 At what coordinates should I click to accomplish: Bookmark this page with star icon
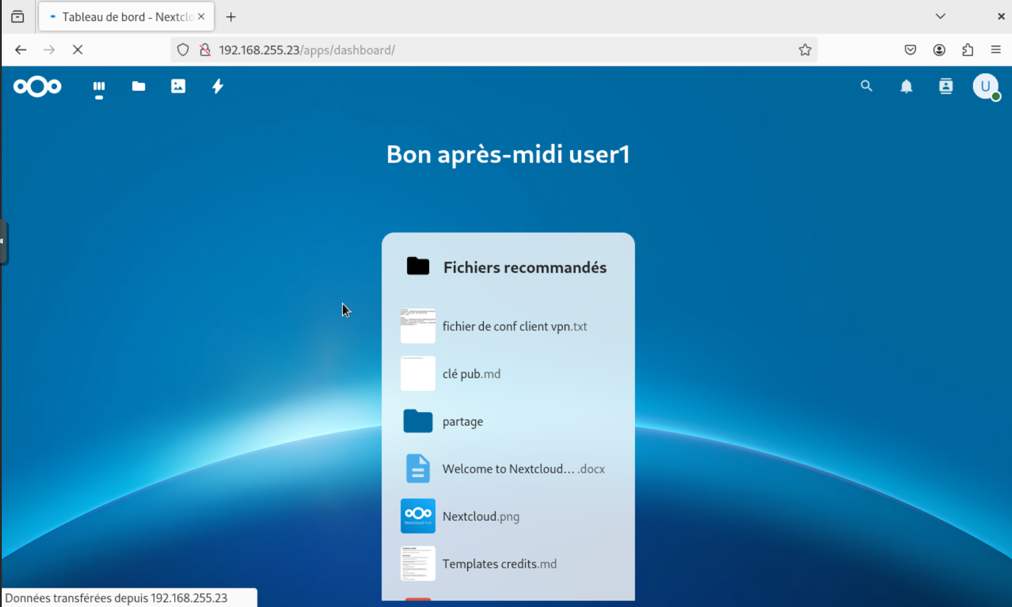pyautogui.click(x=805, y=50)
